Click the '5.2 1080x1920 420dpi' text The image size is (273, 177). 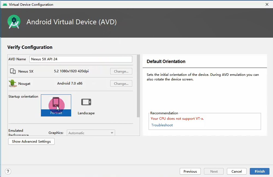71,71
